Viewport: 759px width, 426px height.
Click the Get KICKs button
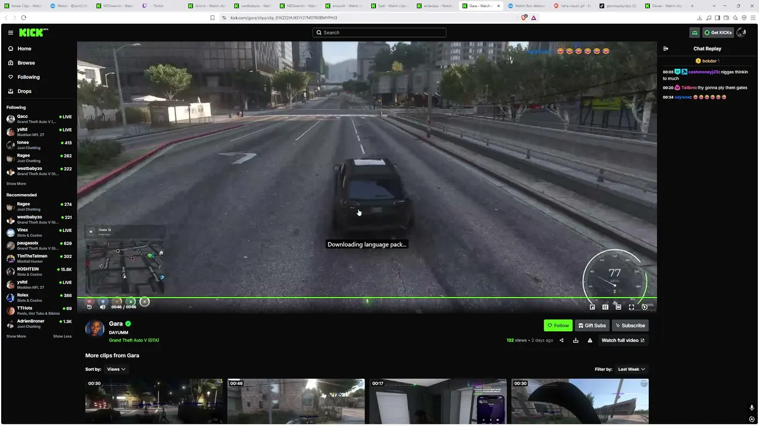718,33
